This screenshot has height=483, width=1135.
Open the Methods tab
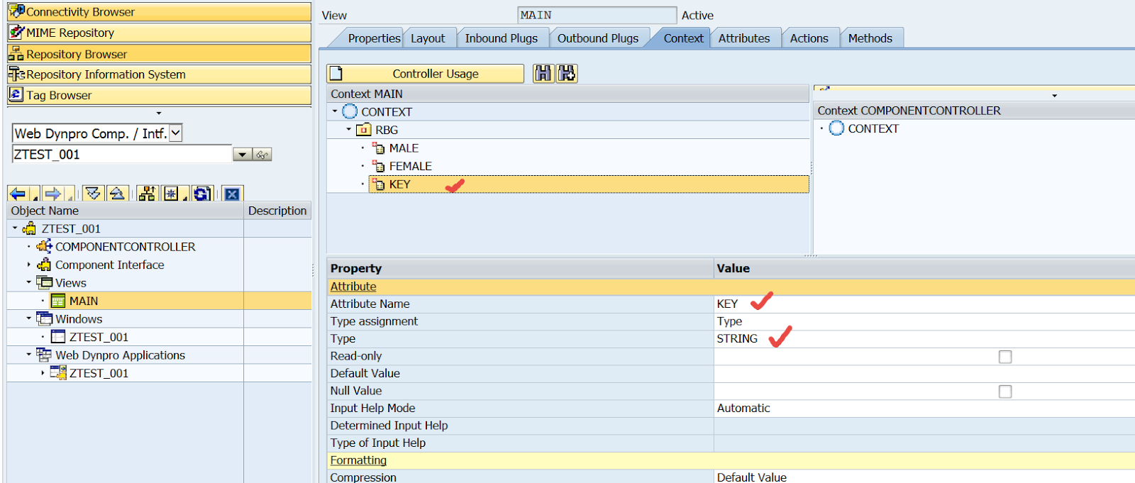(870, 38)
